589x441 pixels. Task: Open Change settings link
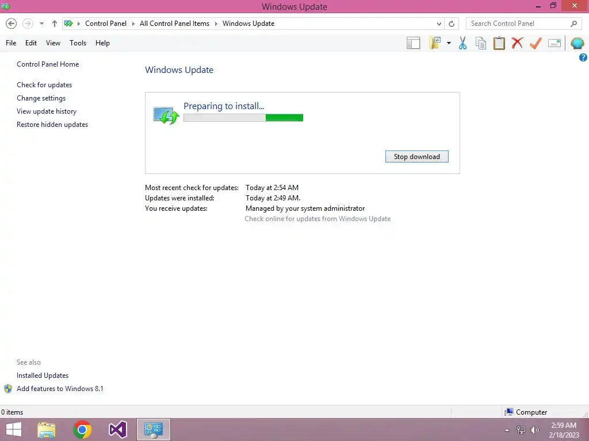(41, 98)
